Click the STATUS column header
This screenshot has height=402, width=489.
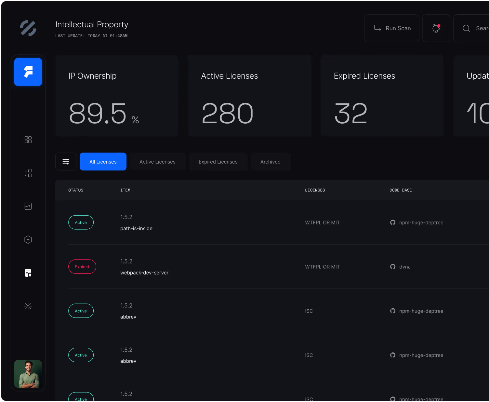point(76,190)
